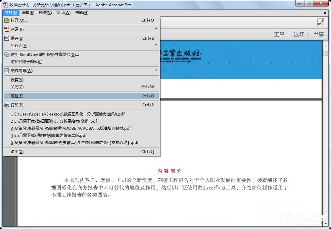This screenshot has width=331, height=229.
Task: Open a document using the Open icon
Action: tap(7, 20)
